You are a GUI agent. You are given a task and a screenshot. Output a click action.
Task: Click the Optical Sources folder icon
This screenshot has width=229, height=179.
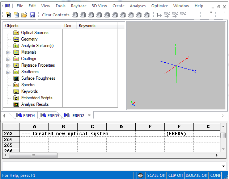tap(16, 33)
